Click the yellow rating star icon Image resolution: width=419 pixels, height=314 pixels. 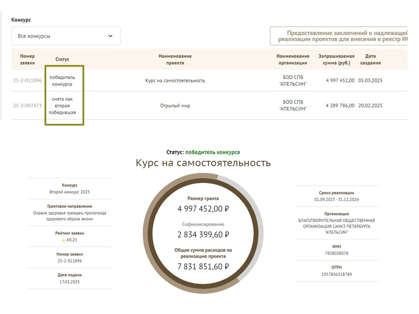[64, 240]
